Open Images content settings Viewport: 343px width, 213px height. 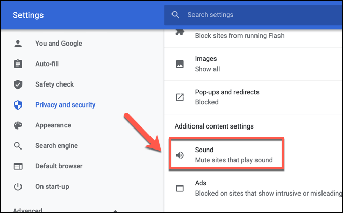tap(207, 64)
